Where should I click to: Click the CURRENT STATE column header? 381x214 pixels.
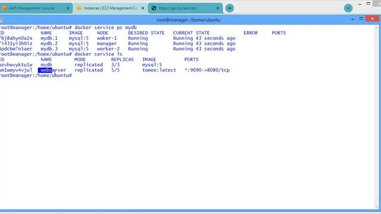click(191, 33)
